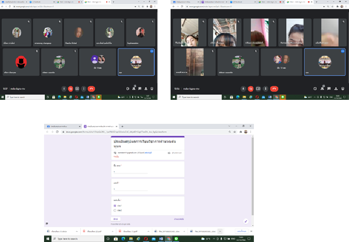Open more options menu in the right Meet window

pyautogui.click(x=266, y=89)
